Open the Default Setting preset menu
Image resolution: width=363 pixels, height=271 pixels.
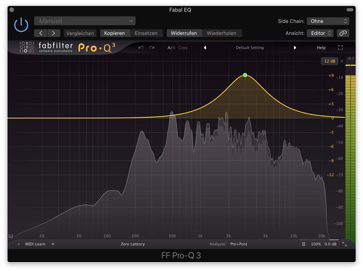tap(250, 48)
